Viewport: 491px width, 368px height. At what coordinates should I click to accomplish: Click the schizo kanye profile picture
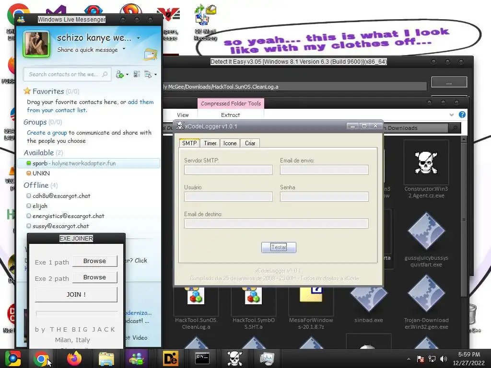pyautogui.click(x=36, y=44)
